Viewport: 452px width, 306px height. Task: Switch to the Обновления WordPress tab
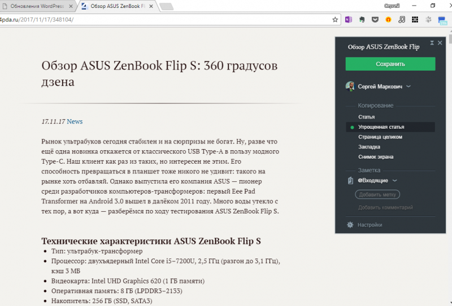tap(38, 6)
